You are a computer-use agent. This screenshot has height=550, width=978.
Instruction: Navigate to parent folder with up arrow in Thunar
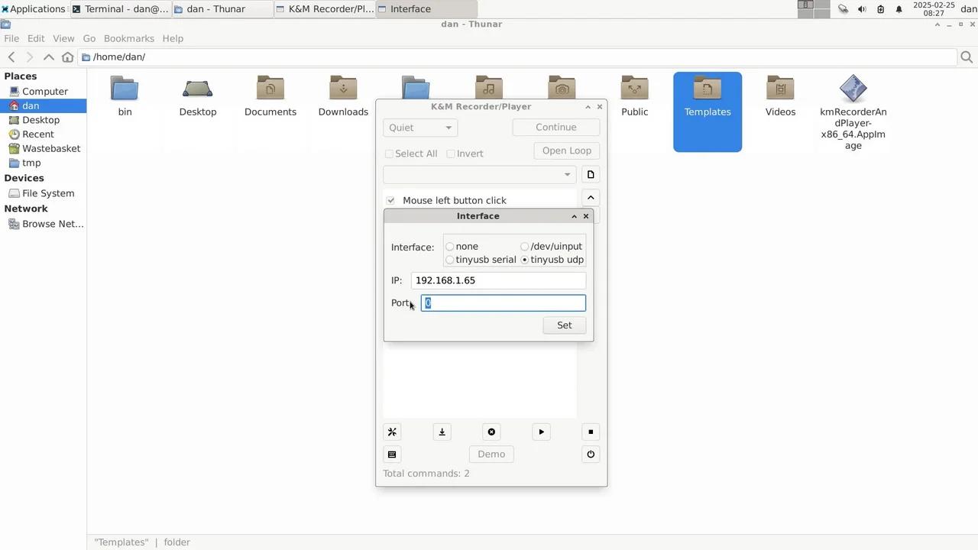(48, 57)
